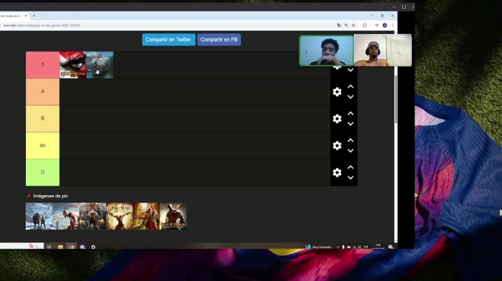The image size is (502, 281).
Task: Click the zoom magnifier icon in address bar
Action: pos(346,25)
